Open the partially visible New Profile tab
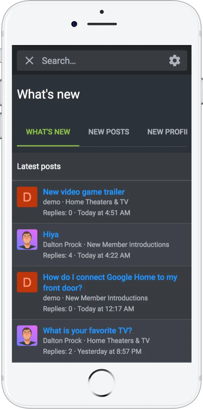This screenshot has width=203, height=409. pos(167,132)
